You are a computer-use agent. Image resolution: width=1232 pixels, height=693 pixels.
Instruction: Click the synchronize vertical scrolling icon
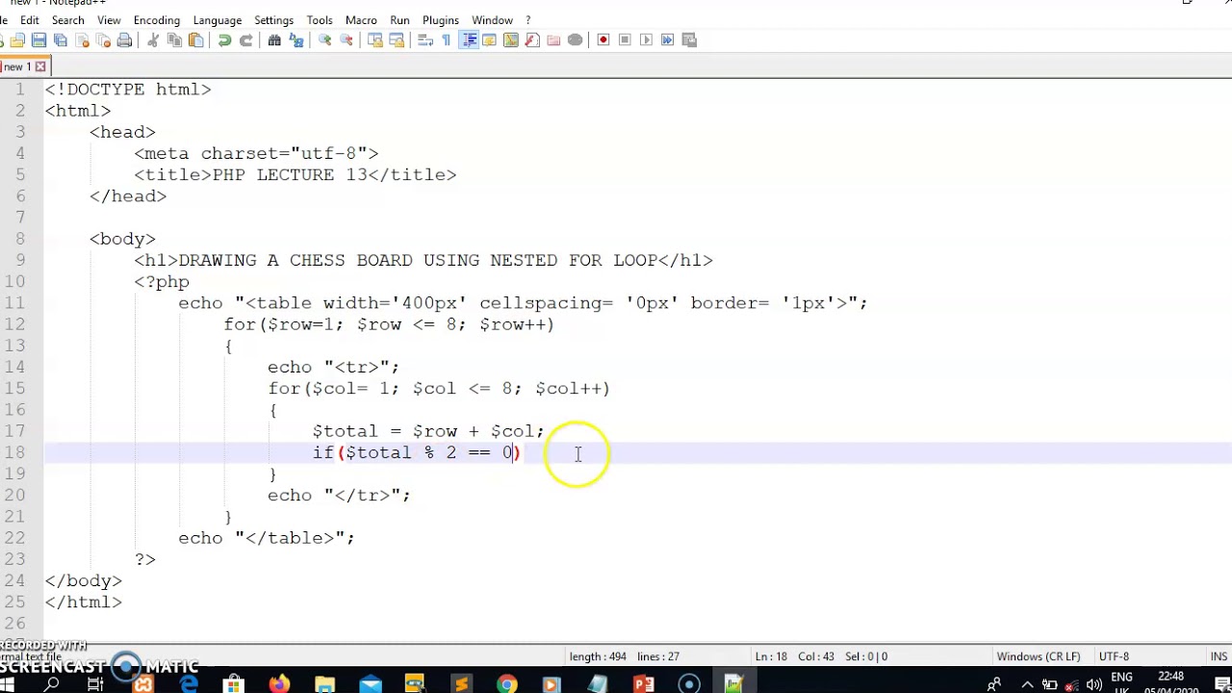coord(376,39)
